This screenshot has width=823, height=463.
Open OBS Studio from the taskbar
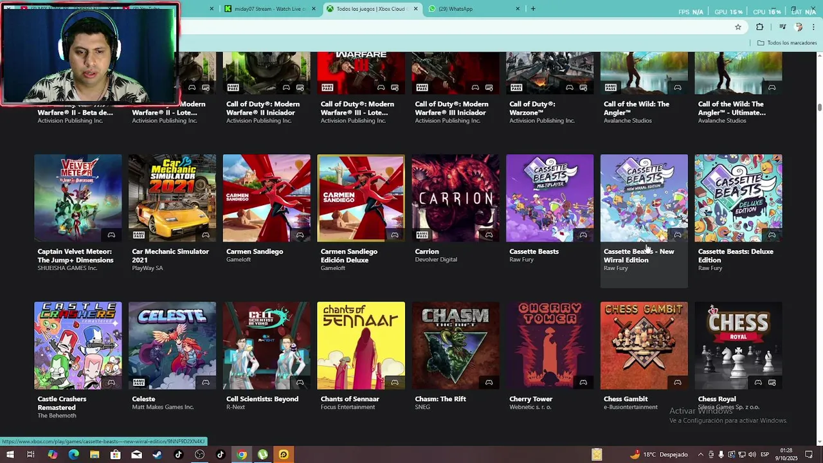pyautogui.click(x=199, y=455)
